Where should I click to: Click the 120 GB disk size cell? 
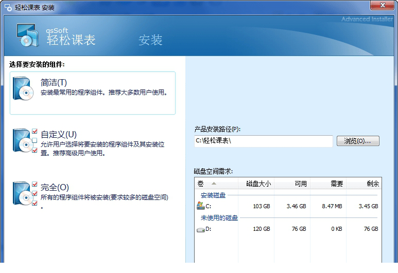(262, 229)
